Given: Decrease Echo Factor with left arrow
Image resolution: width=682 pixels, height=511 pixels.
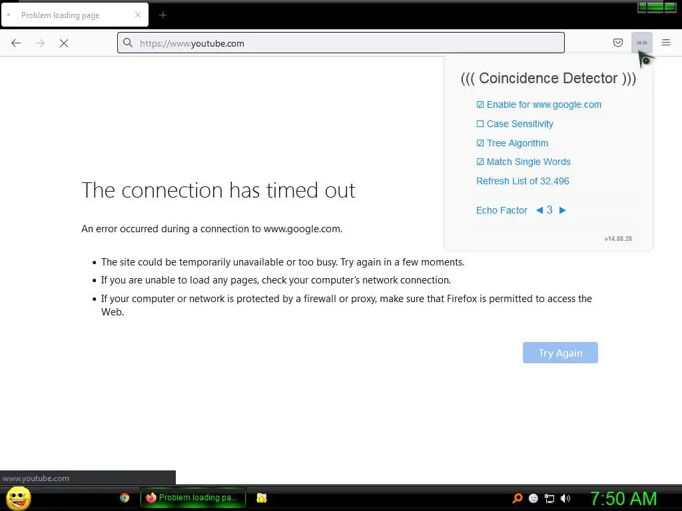Looking at the screenshot, I should (539, 210).
